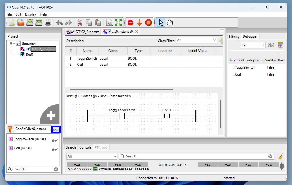The width and height of the screenshot is (292, 185).
Task: Click the debugger fast-forward icon
Action: coord(271,45)
